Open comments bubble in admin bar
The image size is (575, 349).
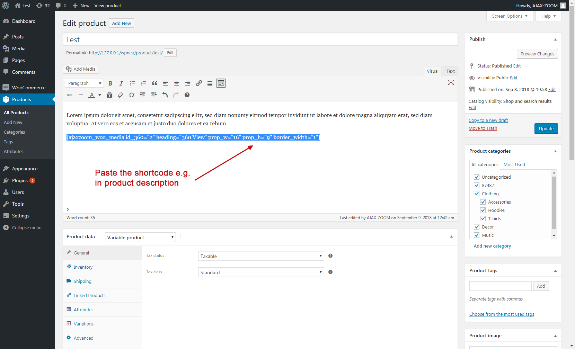(61, 6)
